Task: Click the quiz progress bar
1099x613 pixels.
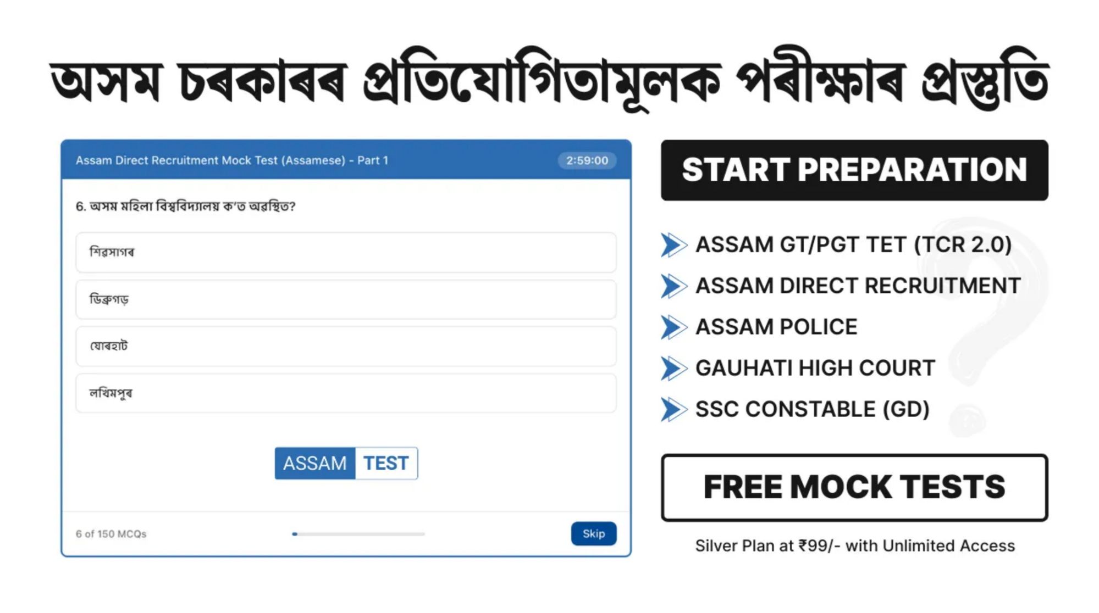Action: [358, 534]
